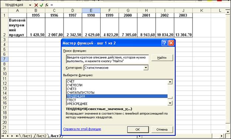This screenshot has height=139, width=231.
Task: Click the Отмена button
Action: [162, 129]
